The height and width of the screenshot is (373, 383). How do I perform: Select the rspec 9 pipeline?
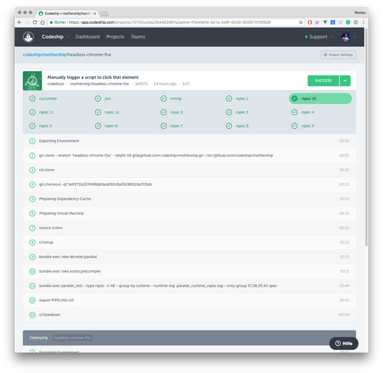tap(303, 126)
